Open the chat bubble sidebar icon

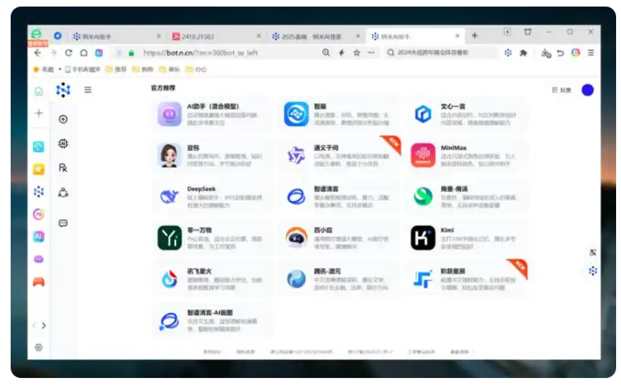pos(63,223)
